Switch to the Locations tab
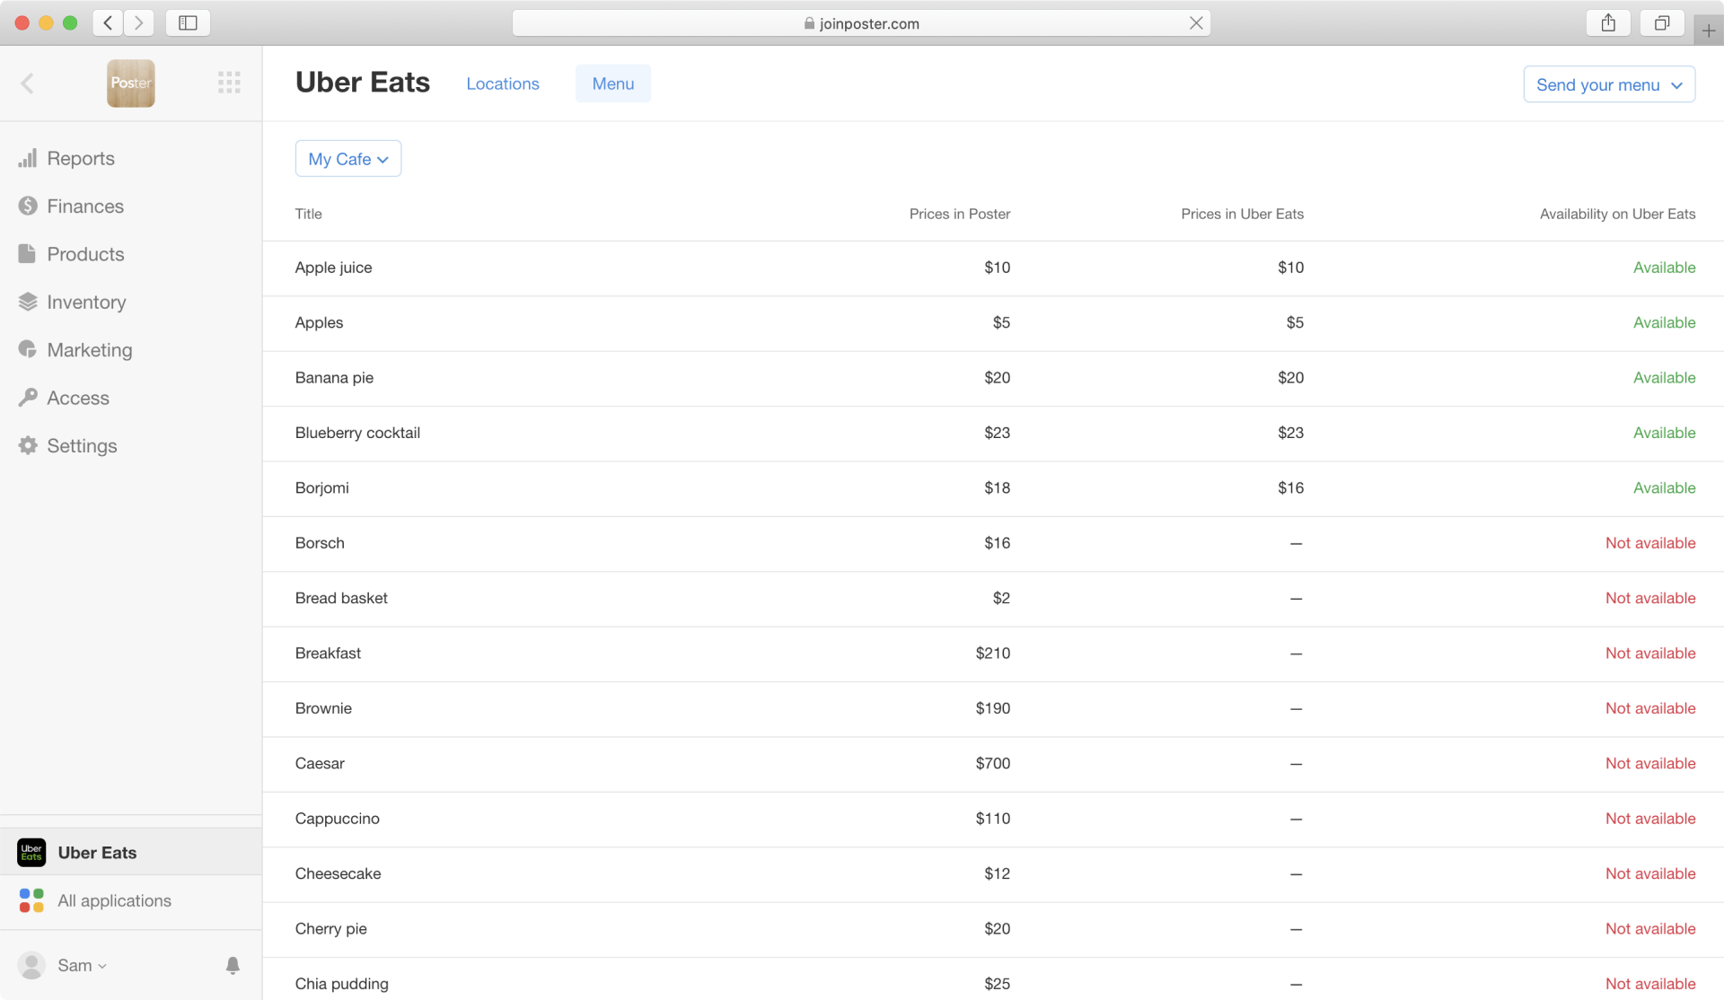1724x1000 pixels. (503, 83)
